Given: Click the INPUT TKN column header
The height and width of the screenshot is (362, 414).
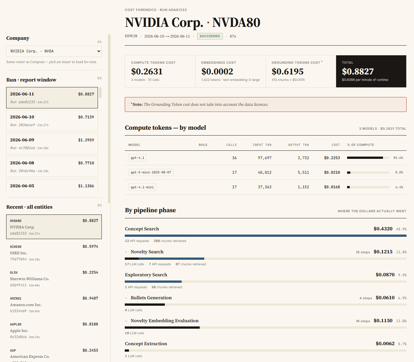Looking at the screenshot, I should [262, 145].
